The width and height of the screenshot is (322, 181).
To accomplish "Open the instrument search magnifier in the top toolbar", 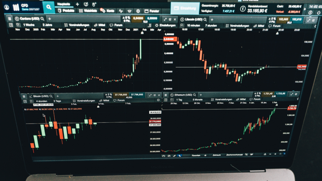I will 49,7.
